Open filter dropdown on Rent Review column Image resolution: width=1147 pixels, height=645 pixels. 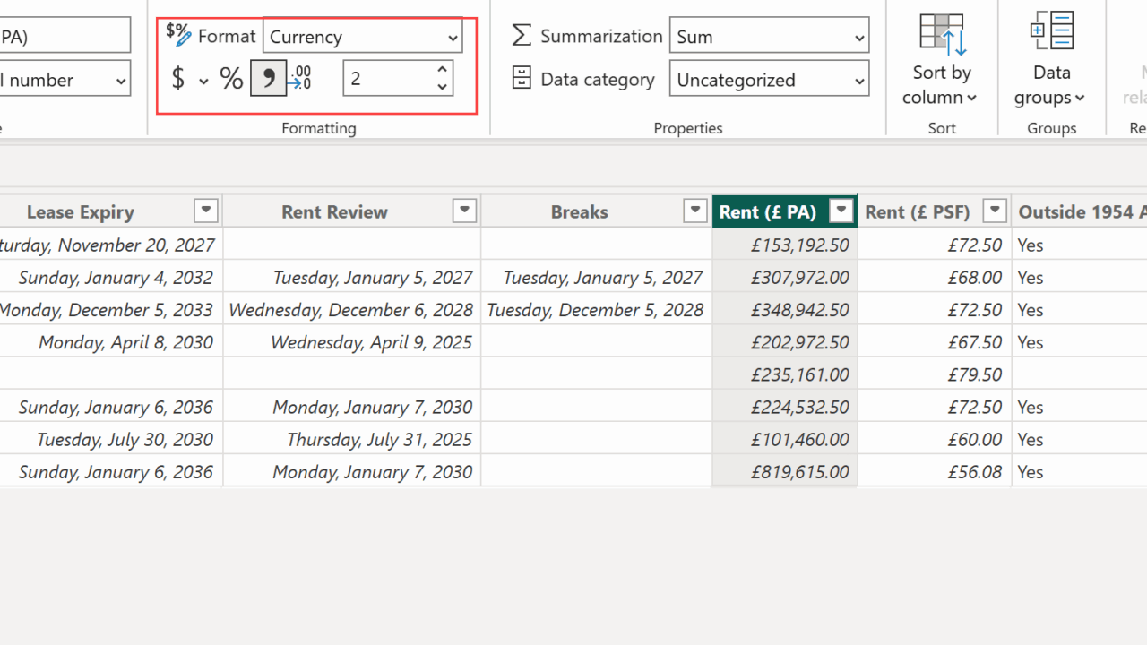coord(464,211)
